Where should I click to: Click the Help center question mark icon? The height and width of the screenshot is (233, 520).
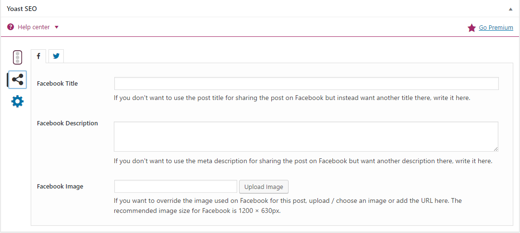pyautogui.click(x=11, y=27)
